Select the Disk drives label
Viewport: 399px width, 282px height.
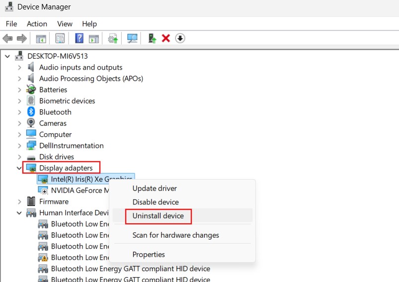pyautogui.click(x=57, y=157)
